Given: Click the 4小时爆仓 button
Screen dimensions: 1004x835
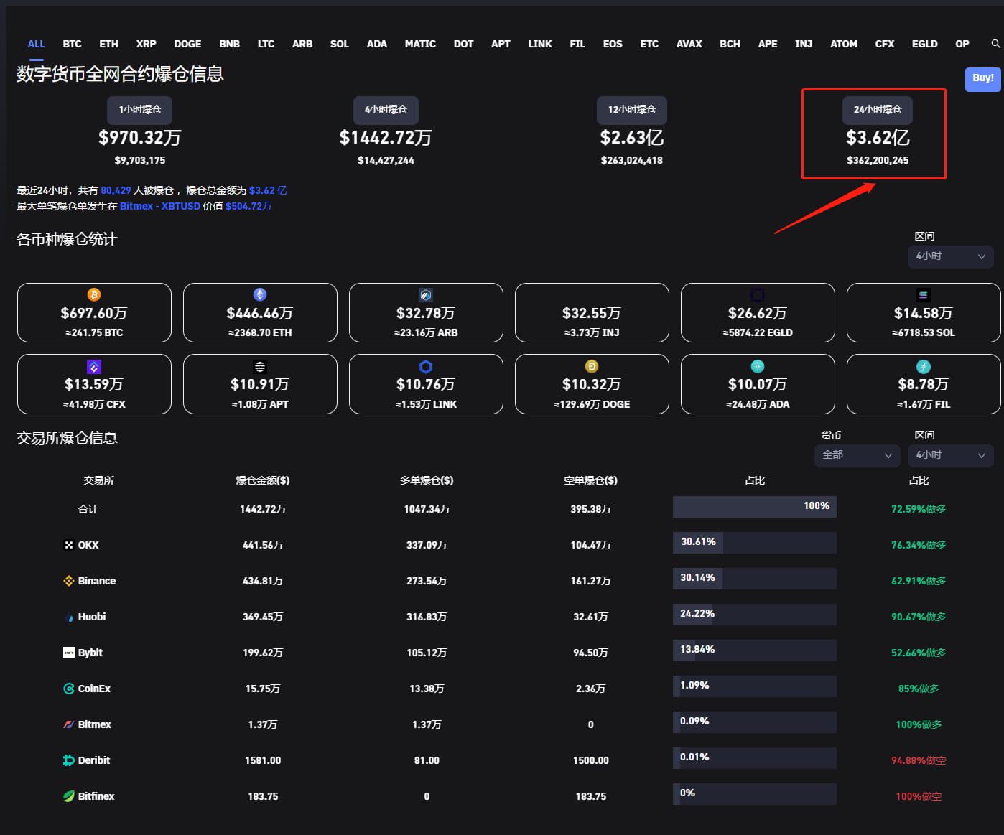Looking at the screenshot, I should pyautogui.click(x=386, y=110).
